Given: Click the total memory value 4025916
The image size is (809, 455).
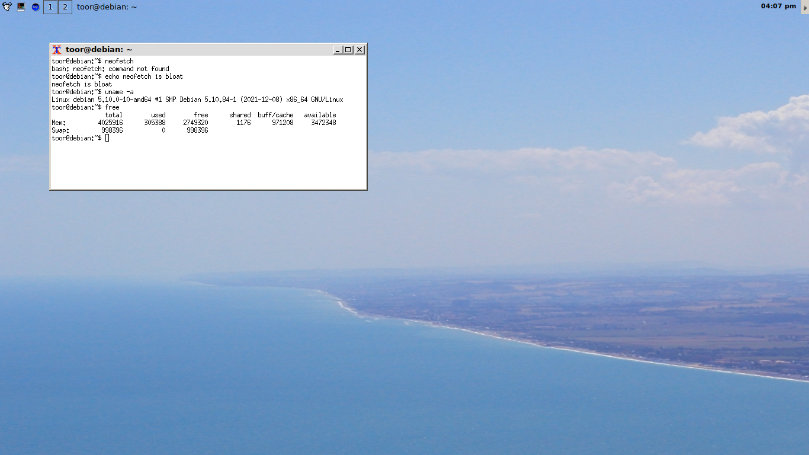Looking at the screenshot, I should coord(110,123).
